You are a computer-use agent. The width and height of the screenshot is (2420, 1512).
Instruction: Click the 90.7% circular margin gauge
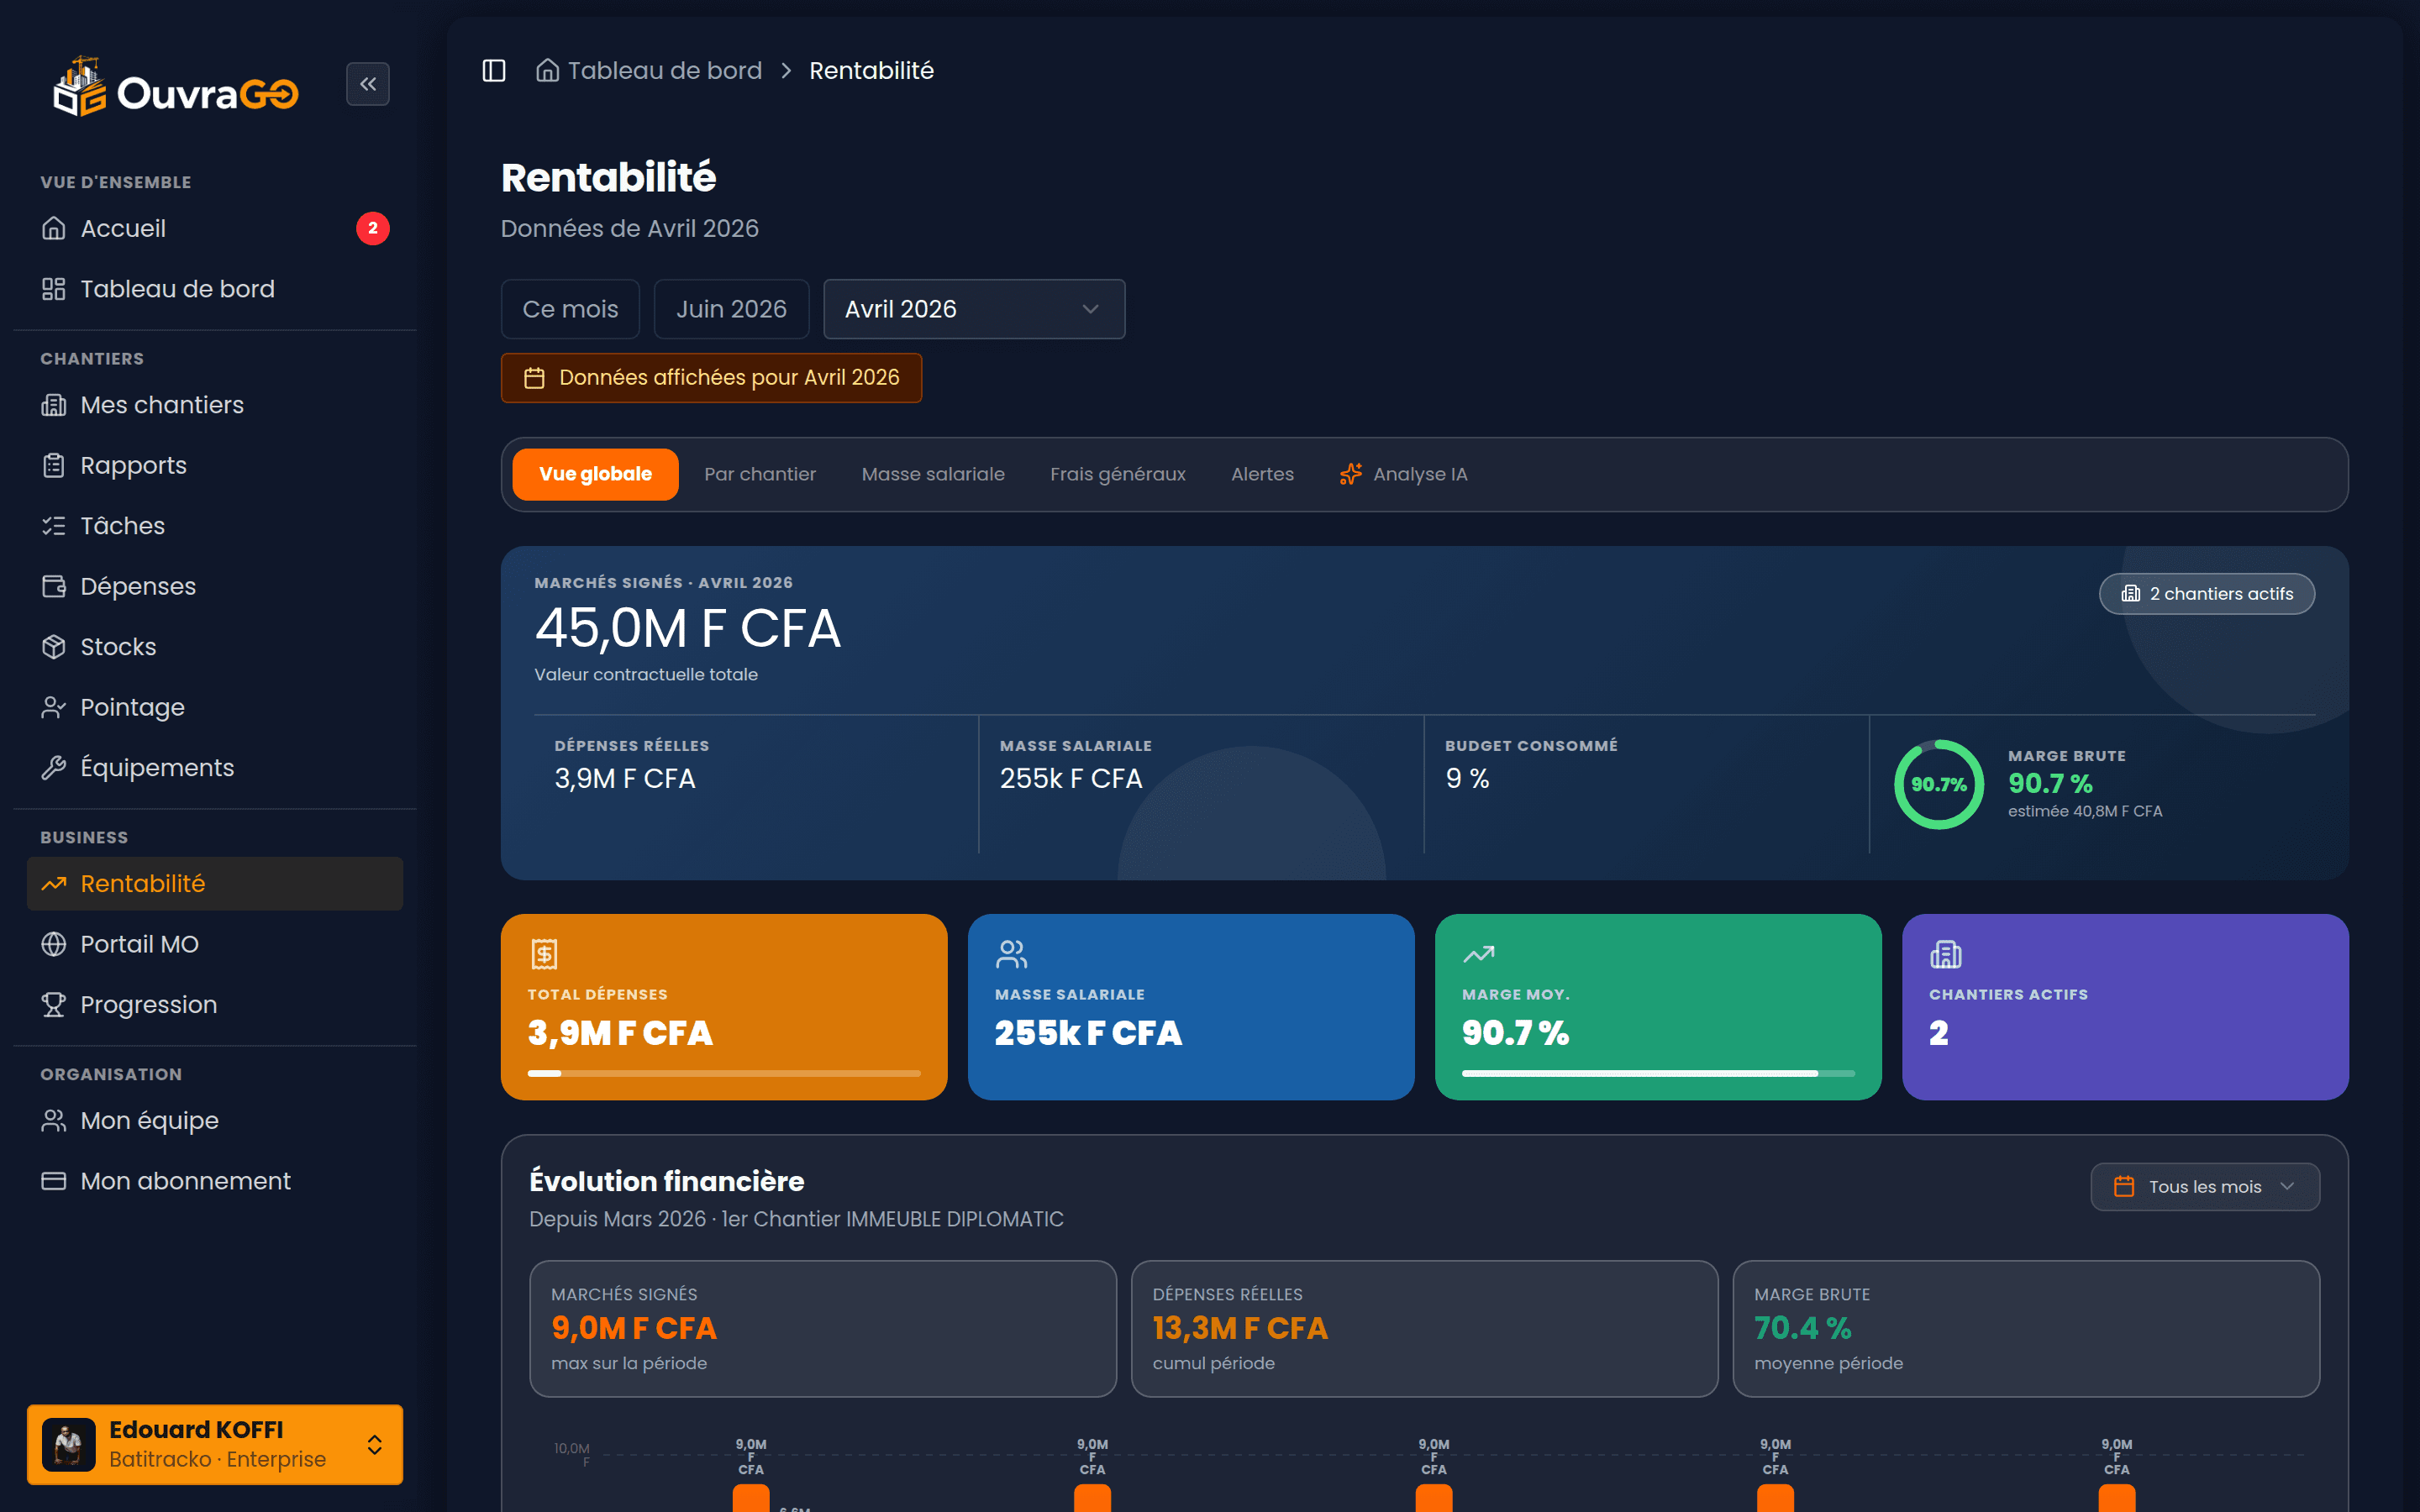1939,784
